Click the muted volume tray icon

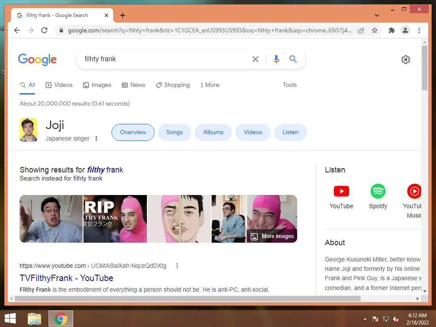[x=396, y=319]
